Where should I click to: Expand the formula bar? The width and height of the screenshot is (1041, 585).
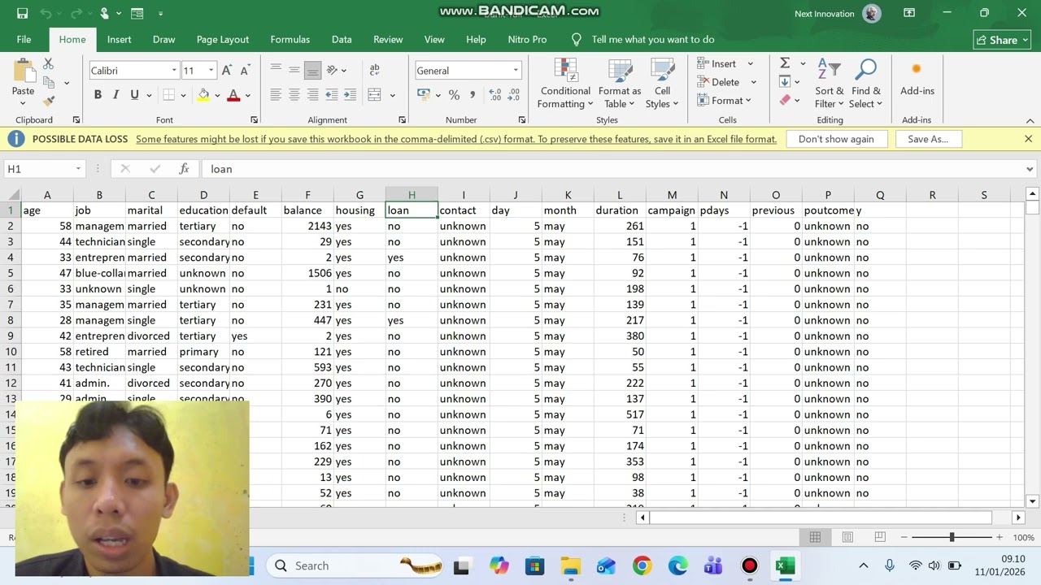pos(1030,169)
